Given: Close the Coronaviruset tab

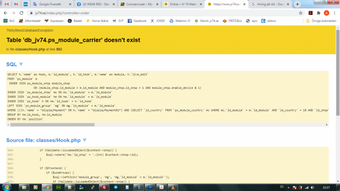Looking at the screenshot, I should click(157, 4).
